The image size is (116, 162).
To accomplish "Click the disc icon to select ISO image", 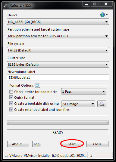I will (102, 104).
